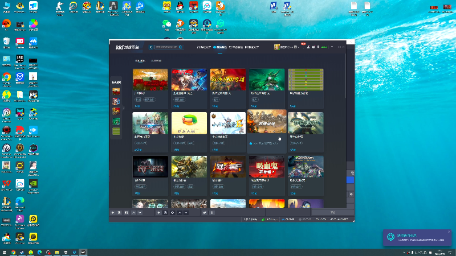Select the highlighted second navigation tab
Screen dimensions: 456x256
[x=220, y=47]
